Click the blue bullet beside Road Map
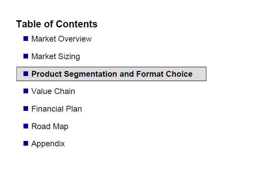The width and height of the screenshot is (270, 169). [26, 126]
